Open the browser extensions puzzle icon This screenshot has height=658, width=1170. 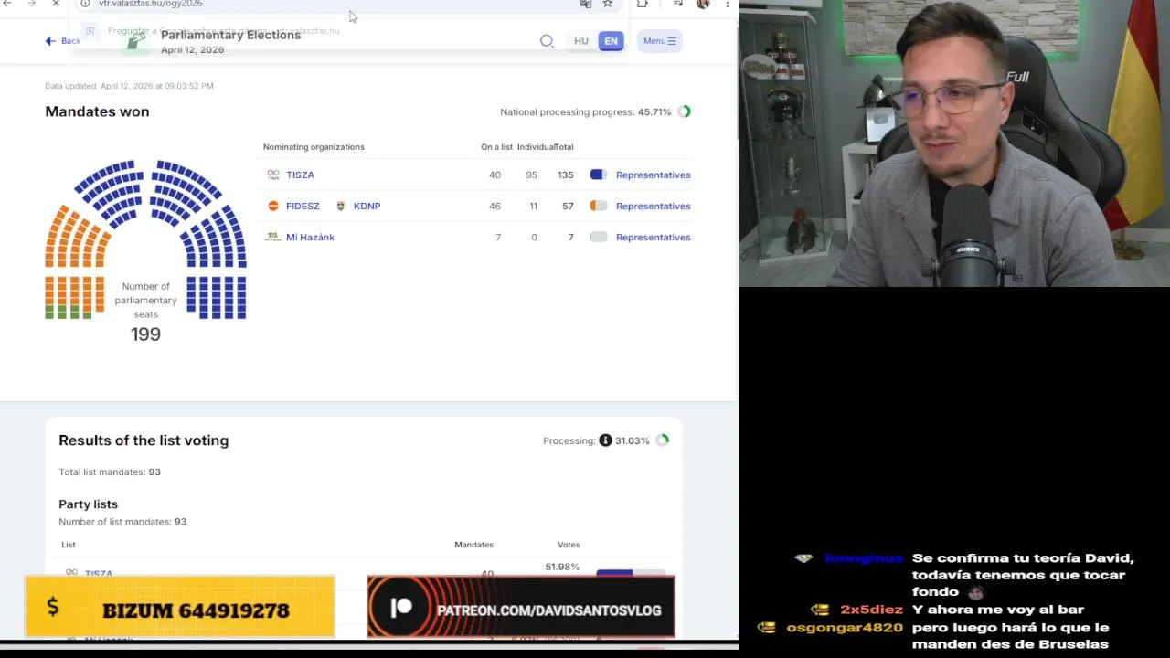643,4
